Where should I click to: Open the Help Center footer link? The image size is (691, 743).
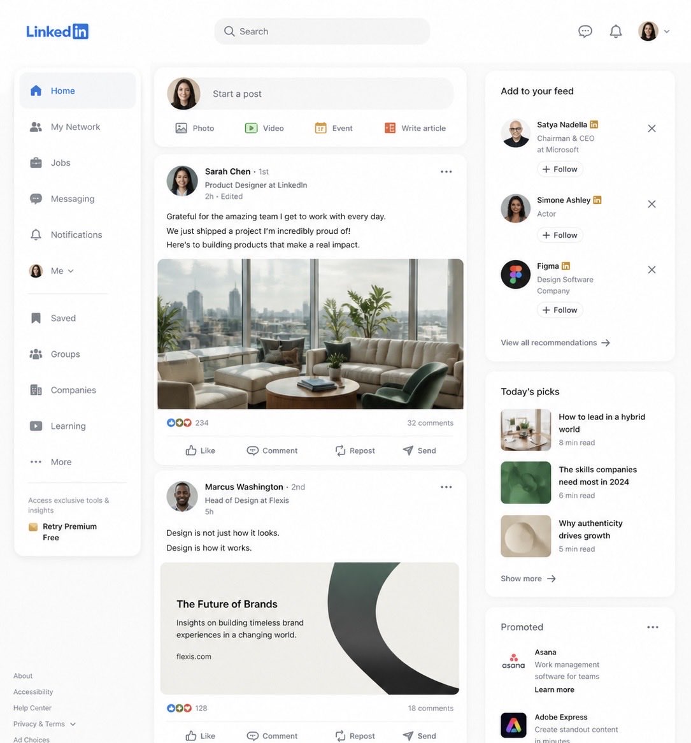click(x=32, y=708)
